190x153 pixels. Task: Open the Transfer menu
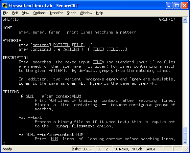pos(56,13)
